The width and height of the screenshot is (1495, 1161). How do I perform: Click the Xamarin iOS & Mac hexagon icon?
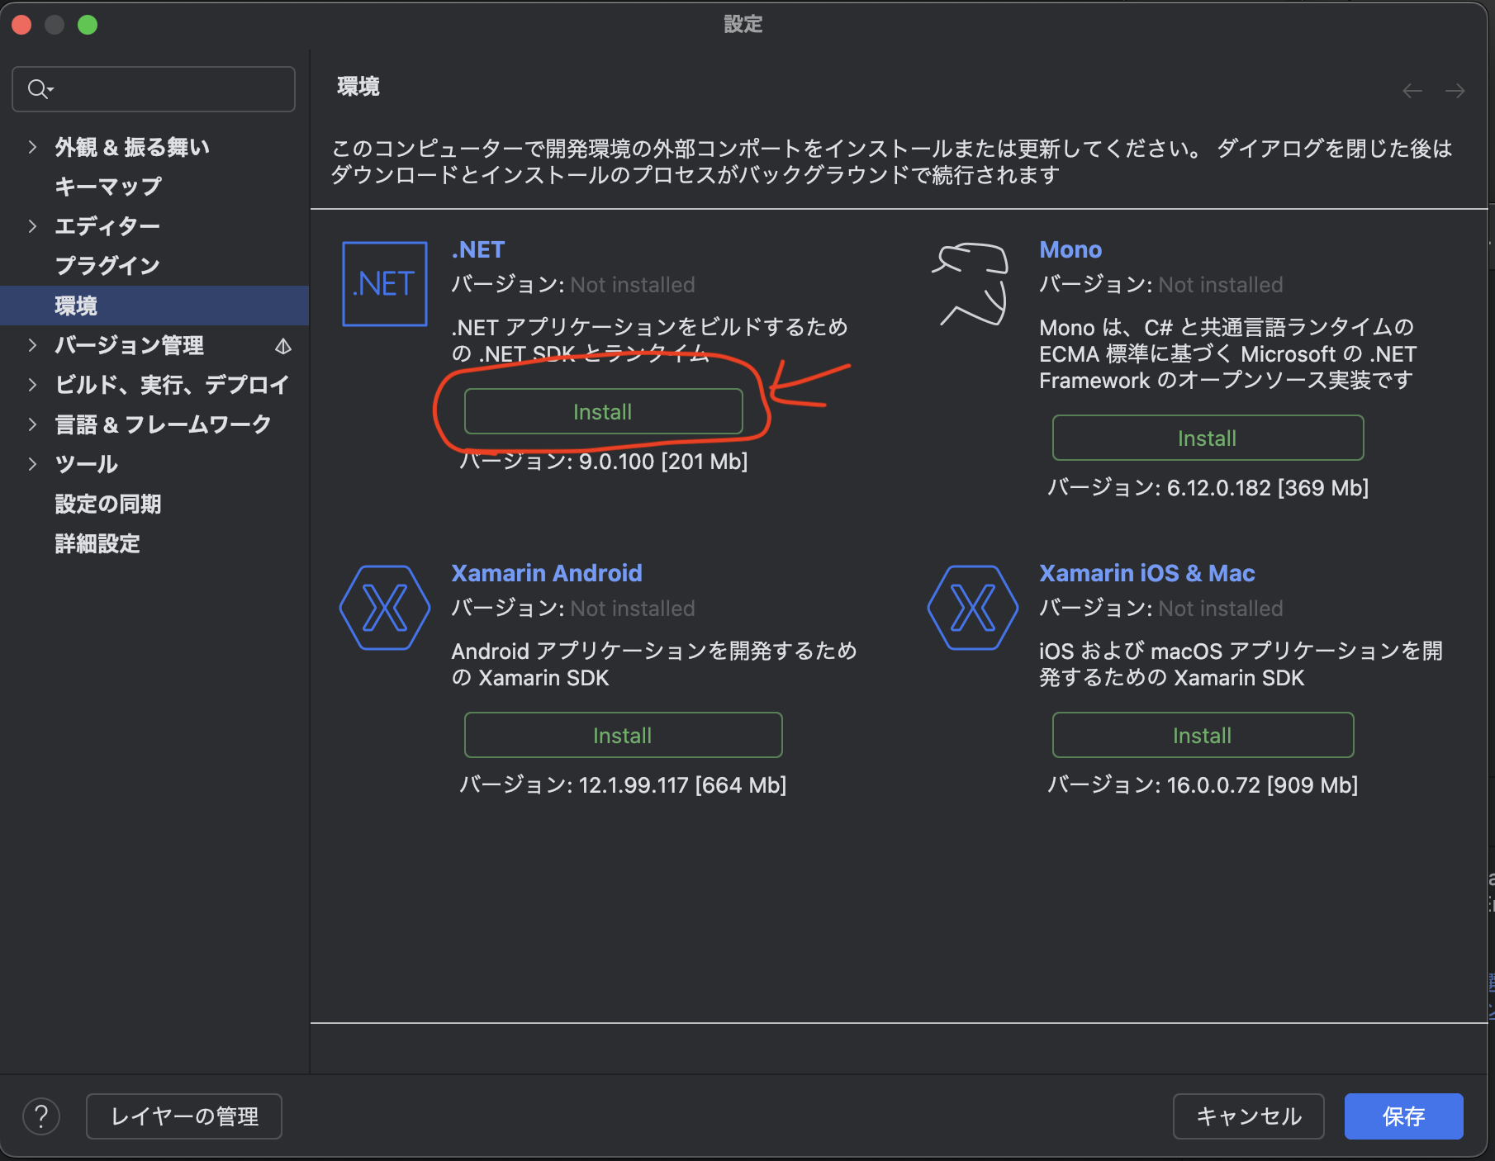point(971,608)
